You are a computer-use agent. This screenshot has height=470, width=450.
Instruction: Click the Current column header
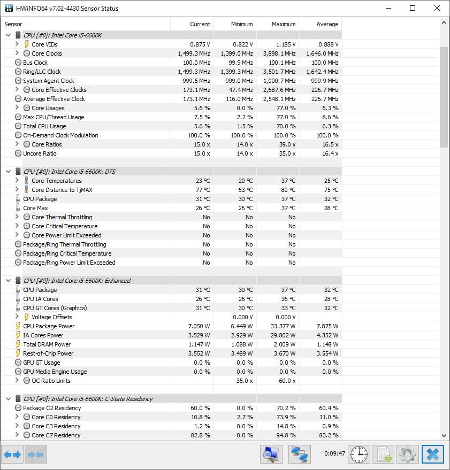coord(192,24)
